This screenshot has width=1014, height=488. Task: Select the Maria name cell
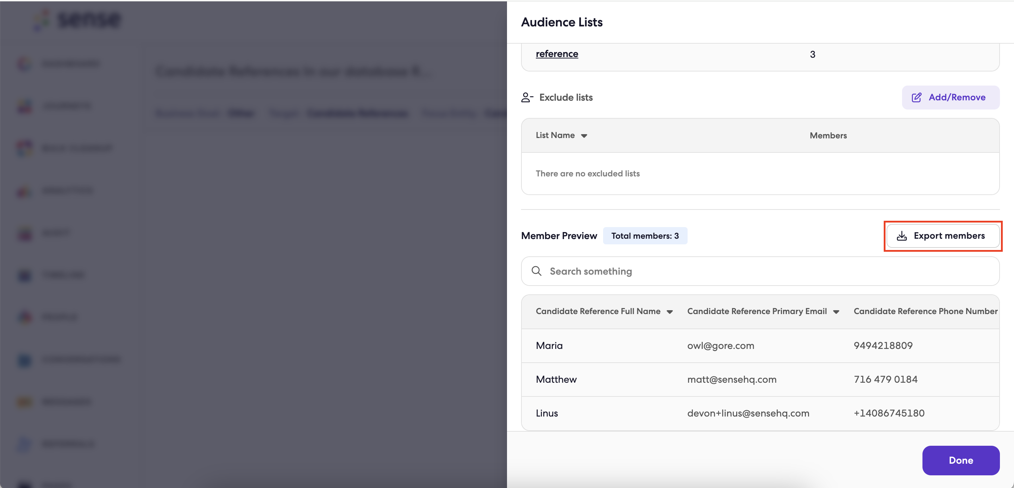pyautogui.click(x=549, y=345)
